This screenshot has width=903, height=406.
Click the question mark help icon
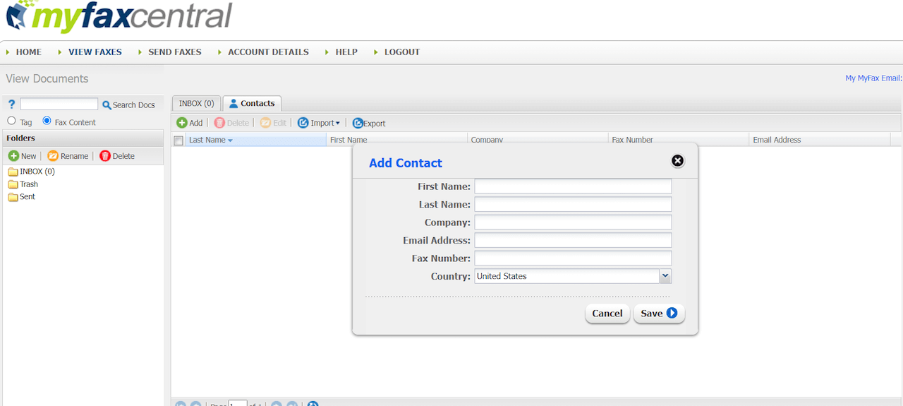point(11,105)
